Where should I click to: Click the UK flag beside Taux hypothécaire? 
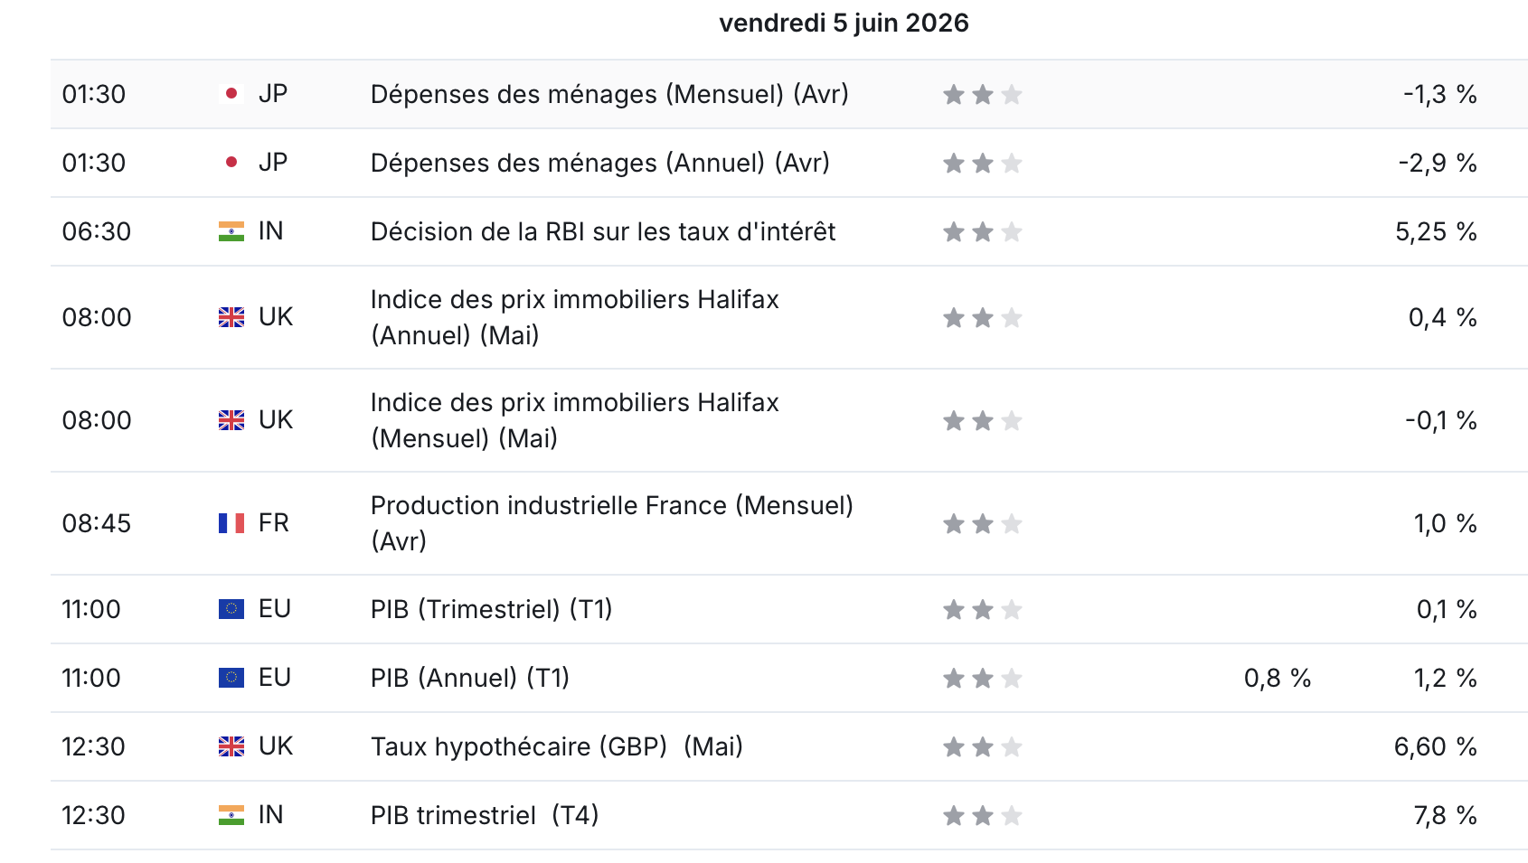(x=231, y=746)
